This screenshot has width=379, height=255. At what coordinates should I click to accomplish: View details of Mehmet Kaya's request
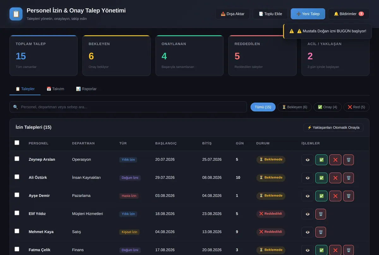click(x=308, y=232)
